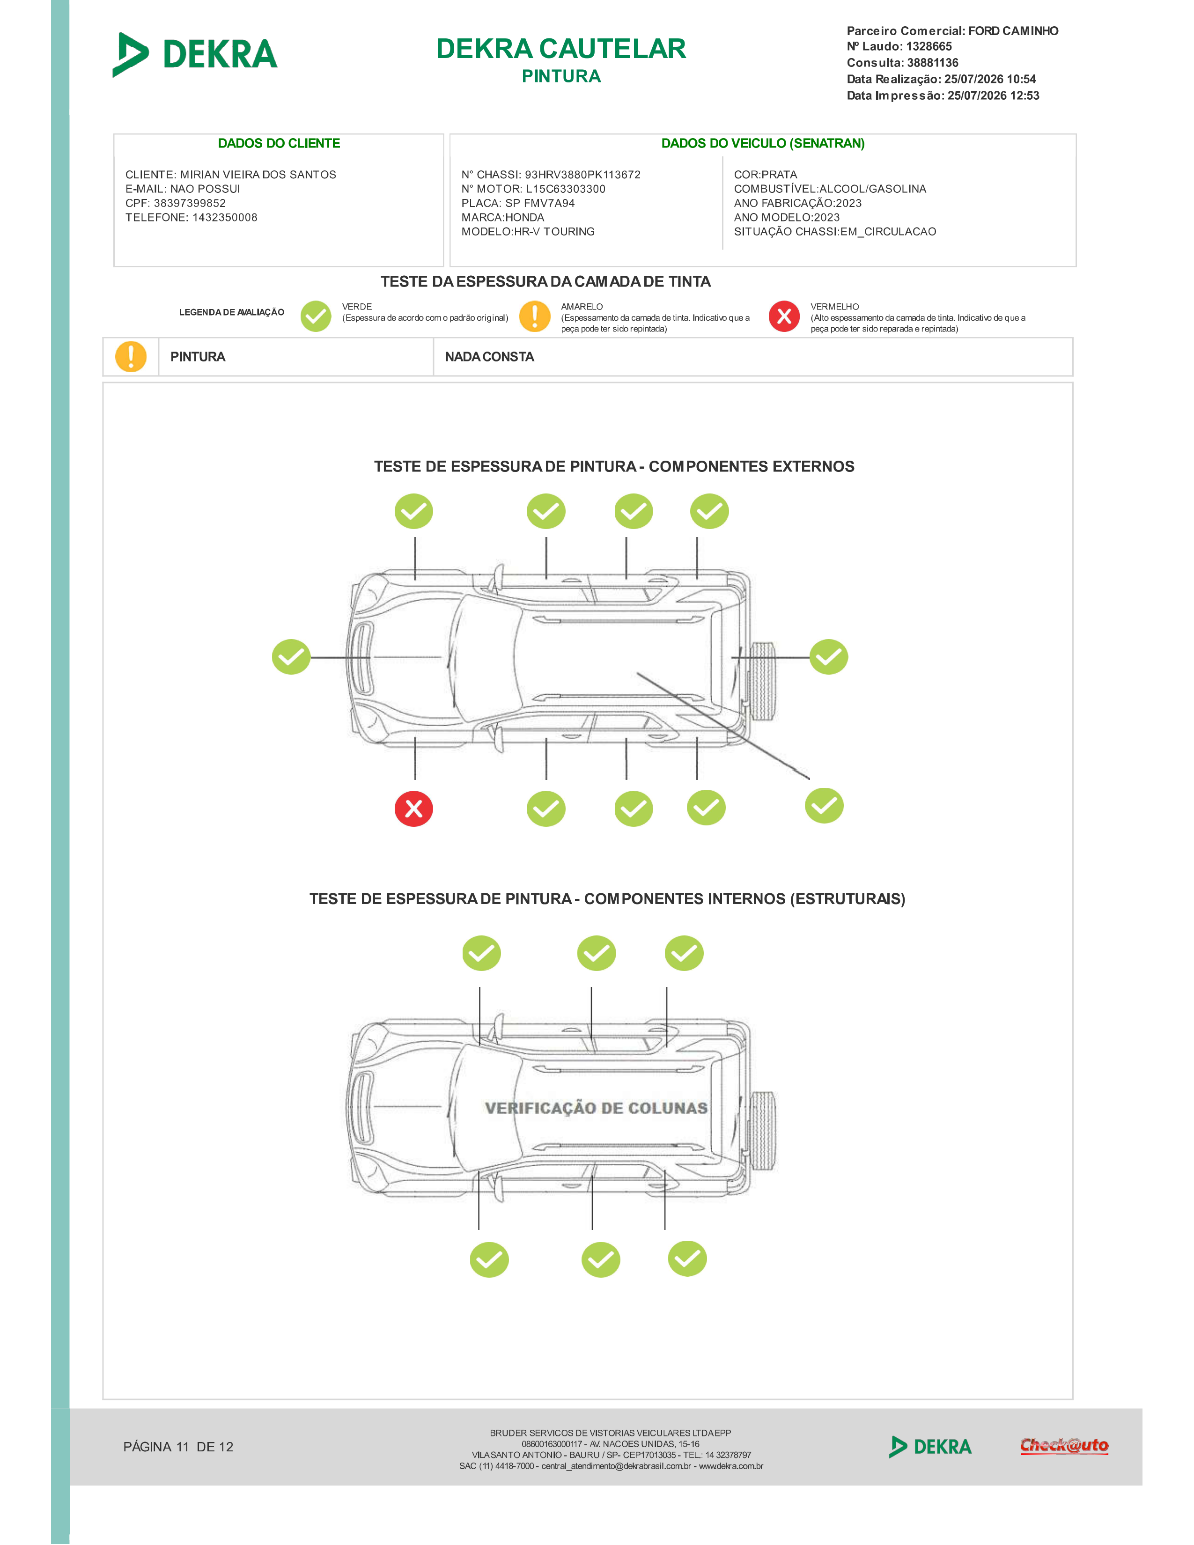The height and width of the screenshot is (1545, 1194).
Task: Click 'SITUAÇÃO CHASSI:EM_CIRCULACAO'
Action: 835,231
